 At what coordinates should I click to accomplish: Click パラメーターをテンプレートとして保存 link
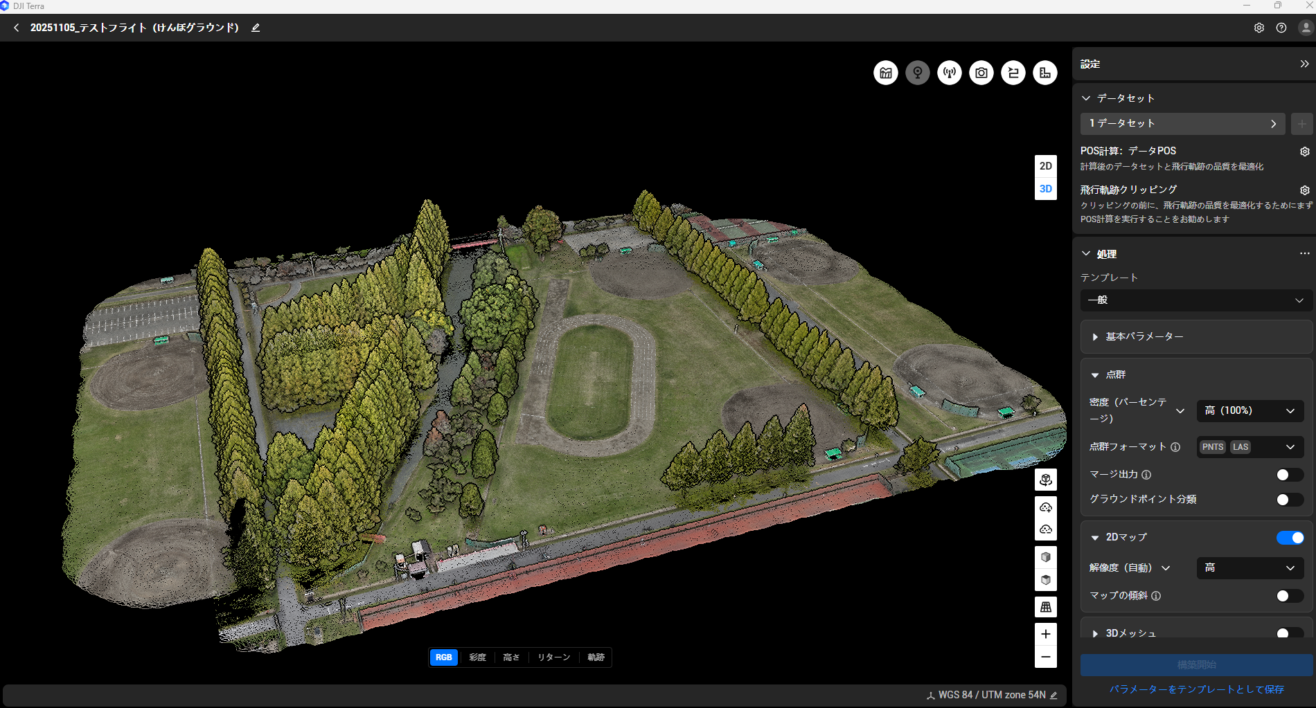tap(1196, 689)
